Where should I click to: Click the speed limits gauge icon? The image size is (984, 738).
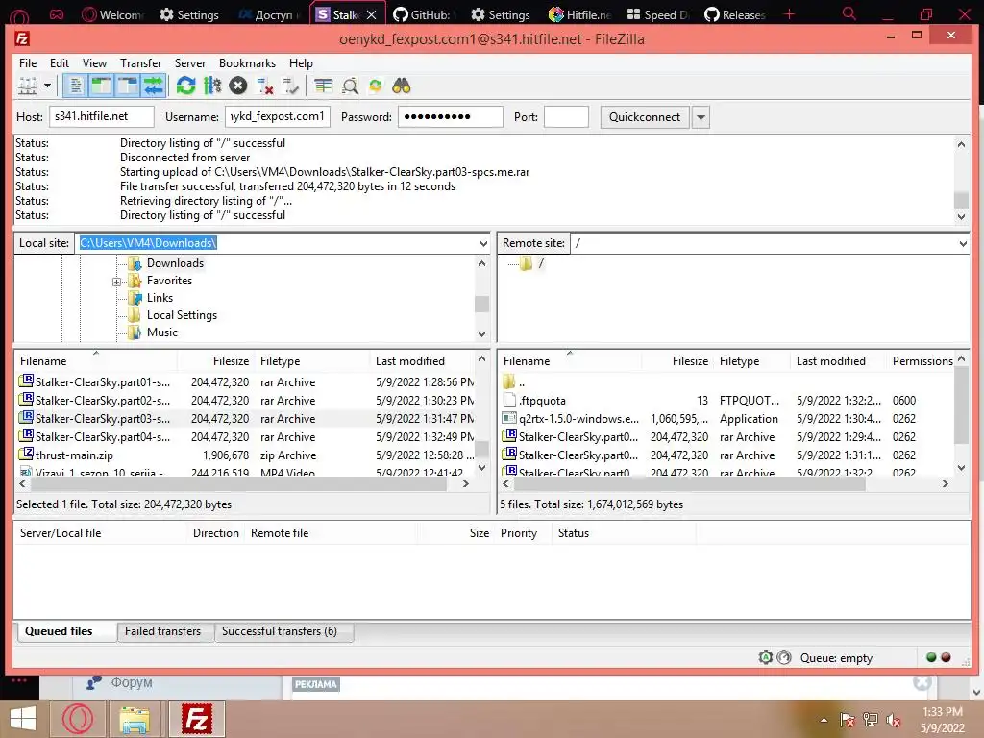pos(784,657)
